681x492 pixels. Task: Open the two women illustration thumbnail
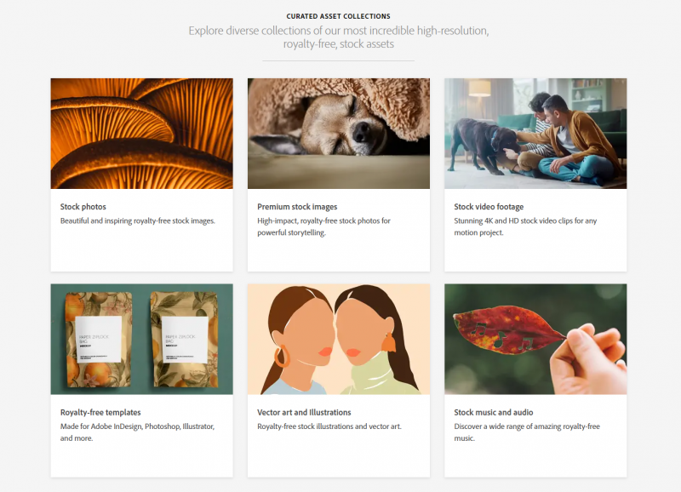click(x=338, y=339)
